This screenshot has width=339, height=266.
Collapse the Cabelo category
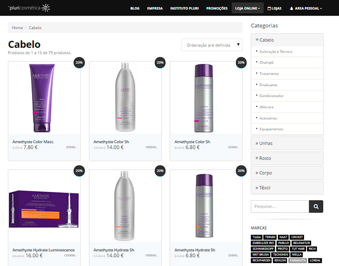click(287, 40)
